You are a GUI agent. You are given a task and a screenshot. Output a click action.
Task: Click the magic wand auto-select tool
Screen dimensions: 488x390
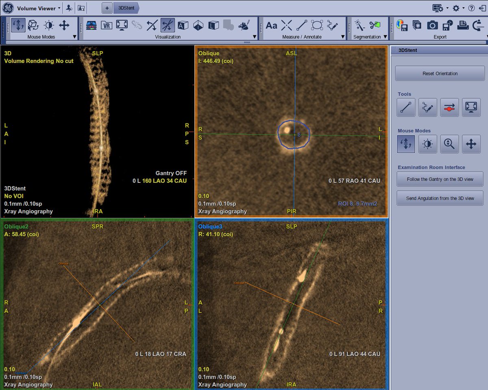[x=359, y=26]
